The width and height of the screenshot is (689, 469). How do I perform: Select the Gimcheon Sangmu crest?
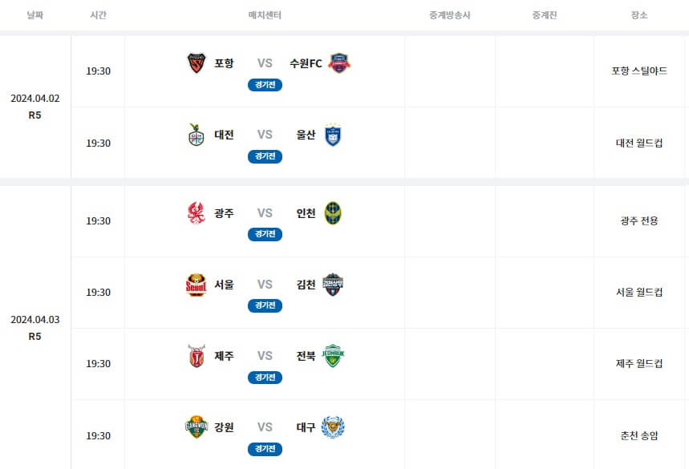click(x=333, y=285)
